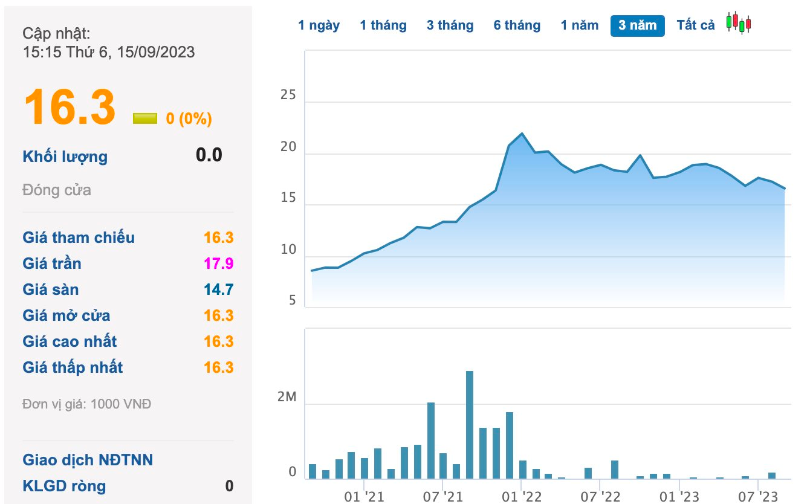Select the '3 tháng' time range tab
The height and width of the screenshot is (504, 810).
450,25
